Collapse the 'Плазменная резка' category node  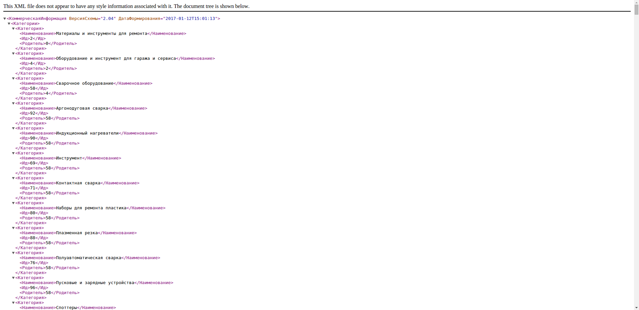coord(13,228)
